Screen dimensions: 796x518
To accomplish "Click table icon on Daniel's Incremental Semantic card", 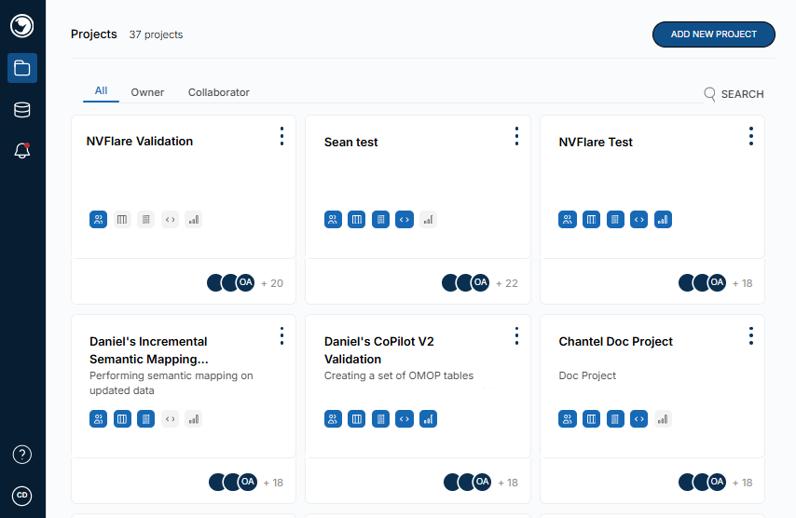I will click(122, 419).
